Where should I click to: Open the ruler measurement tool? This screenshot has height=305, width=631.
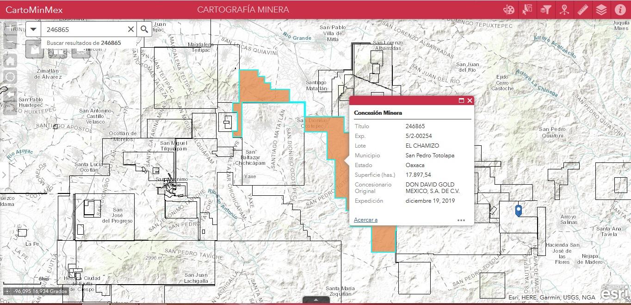point(582,10)
